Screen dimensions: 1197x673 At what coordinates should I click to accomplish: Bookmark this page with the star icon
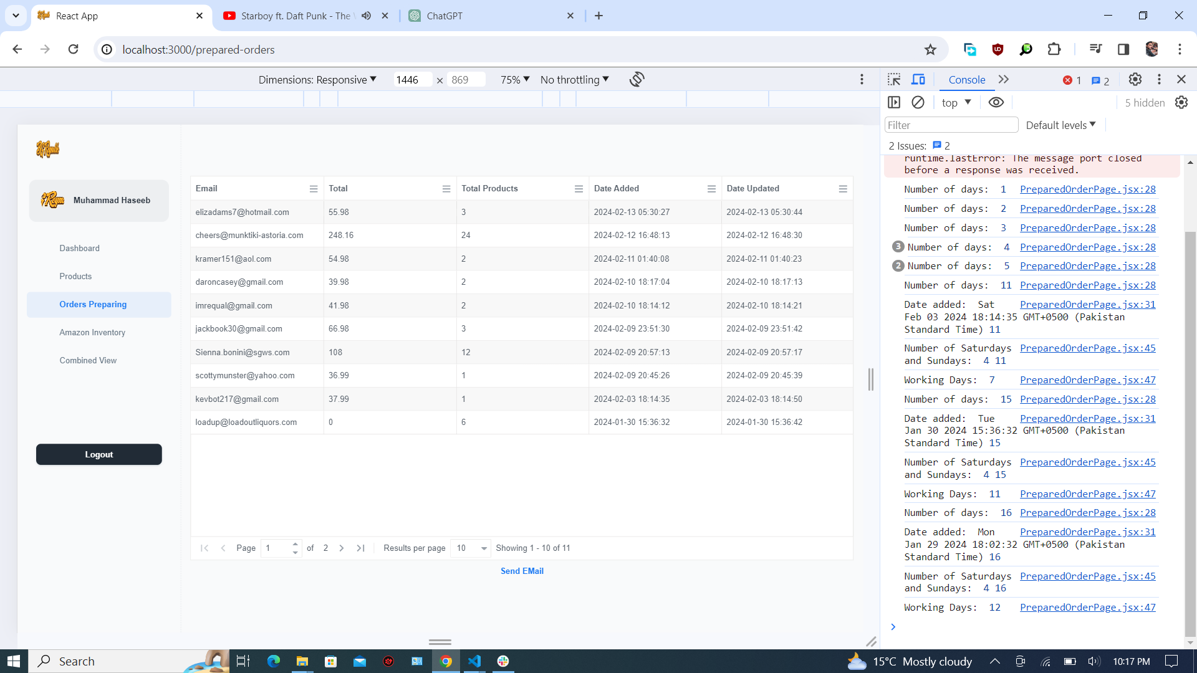pyautogui.click(x=930, y=49)
